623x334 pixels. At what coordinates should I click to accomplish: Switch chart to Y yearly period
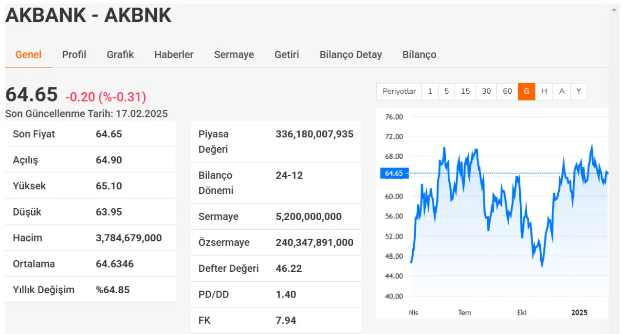click(579, 91)
